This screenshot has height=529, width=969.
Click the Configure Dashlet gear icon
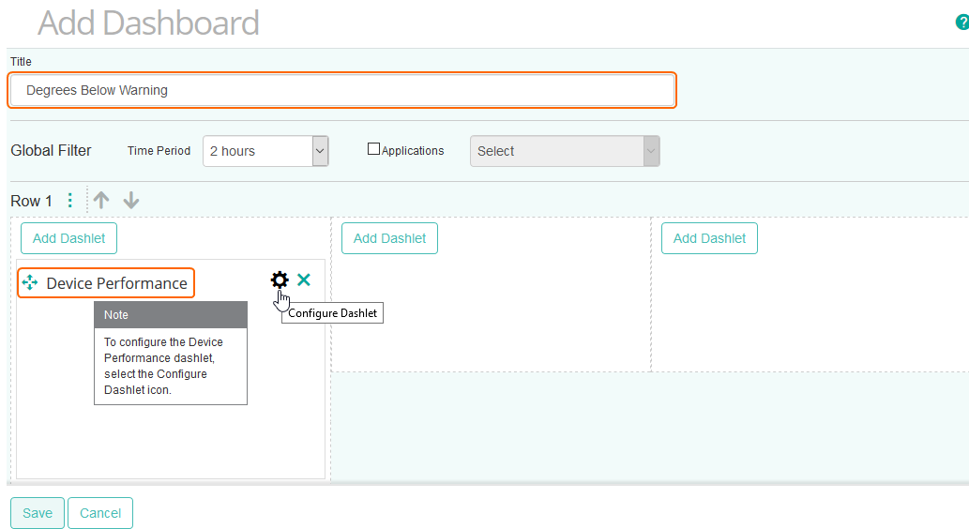click(x=280, y=280)
